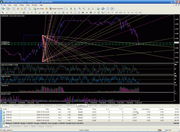Sort orders by the Order column header
Screen dimensions: 180x132
point(11,109)
